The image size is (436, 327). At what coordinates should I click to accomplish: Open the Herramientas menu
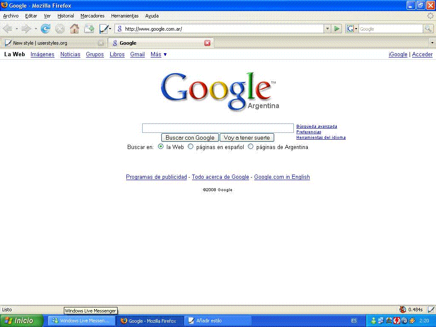tap(125, 16)
